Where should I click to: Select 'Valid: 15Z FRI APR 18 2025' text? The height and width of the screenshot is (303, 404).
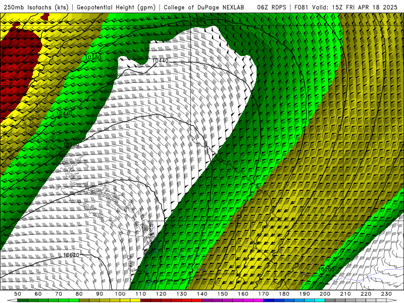click(x=355, y=7)
